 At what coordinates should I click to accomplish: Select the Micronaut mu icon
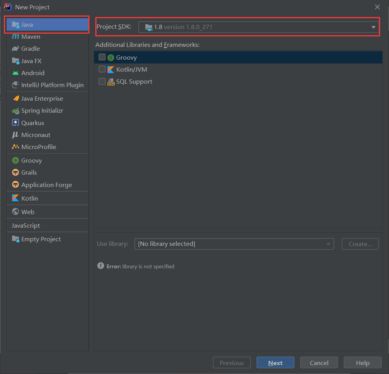[15, 135]
